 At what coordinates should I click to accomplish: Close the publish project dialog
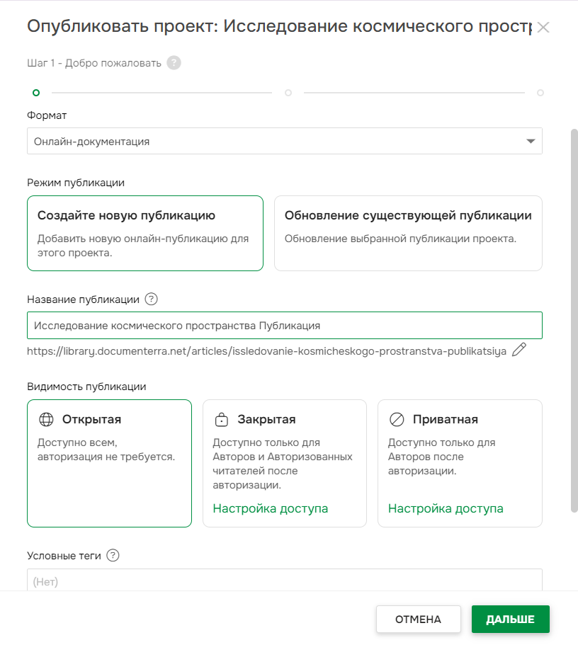(x=545, y=27)
